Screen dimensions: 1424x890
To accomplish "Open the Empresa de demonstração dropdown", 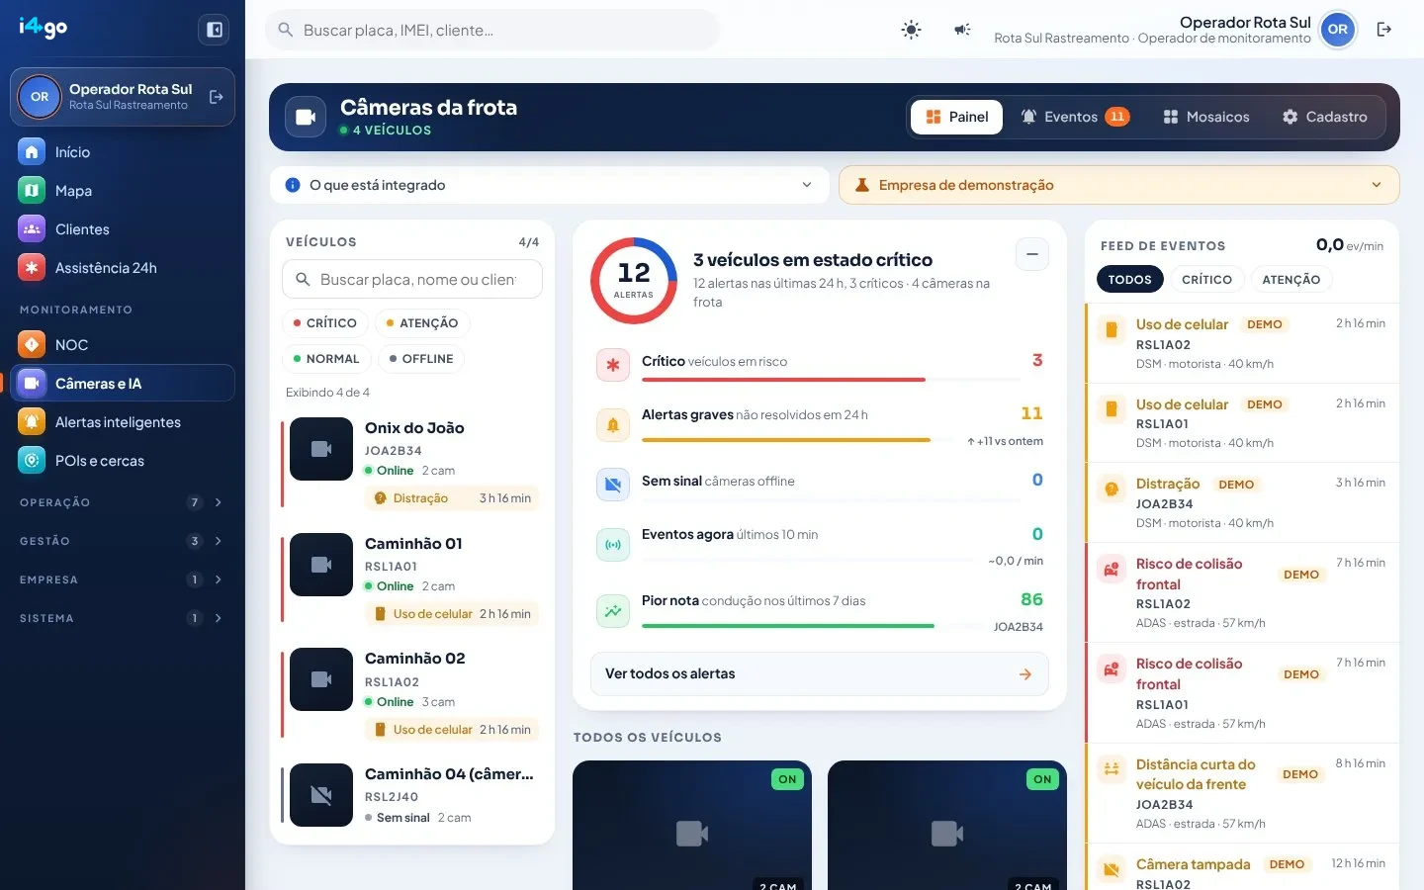I will point(1118,185).
